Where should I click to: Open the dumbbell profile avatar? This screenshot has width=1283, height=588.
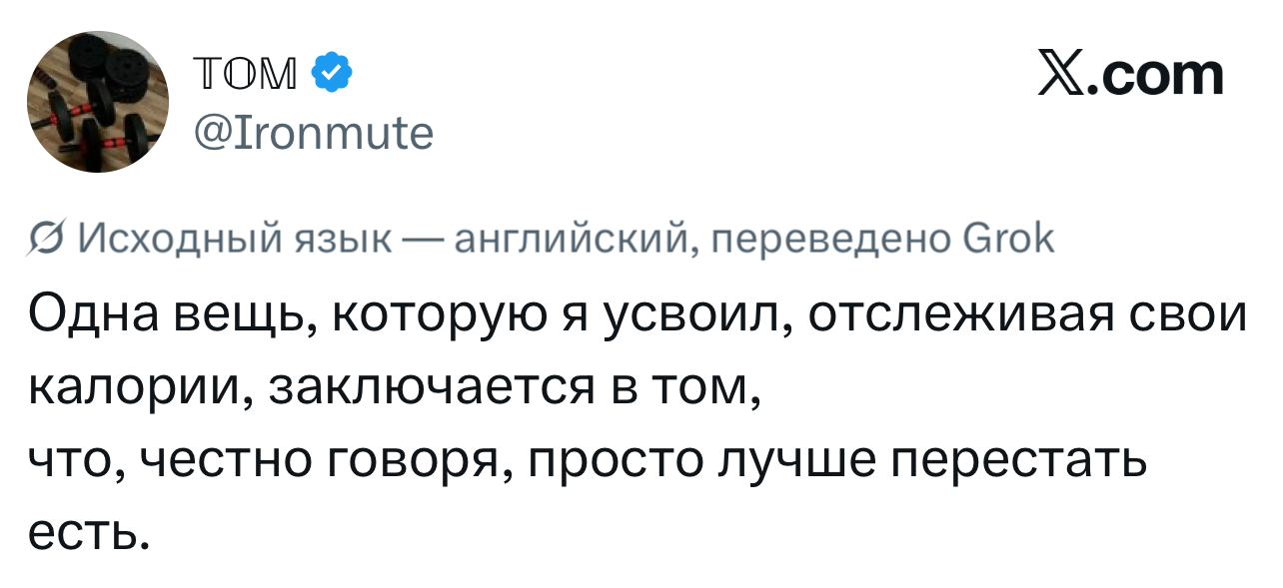click(97, 101)
